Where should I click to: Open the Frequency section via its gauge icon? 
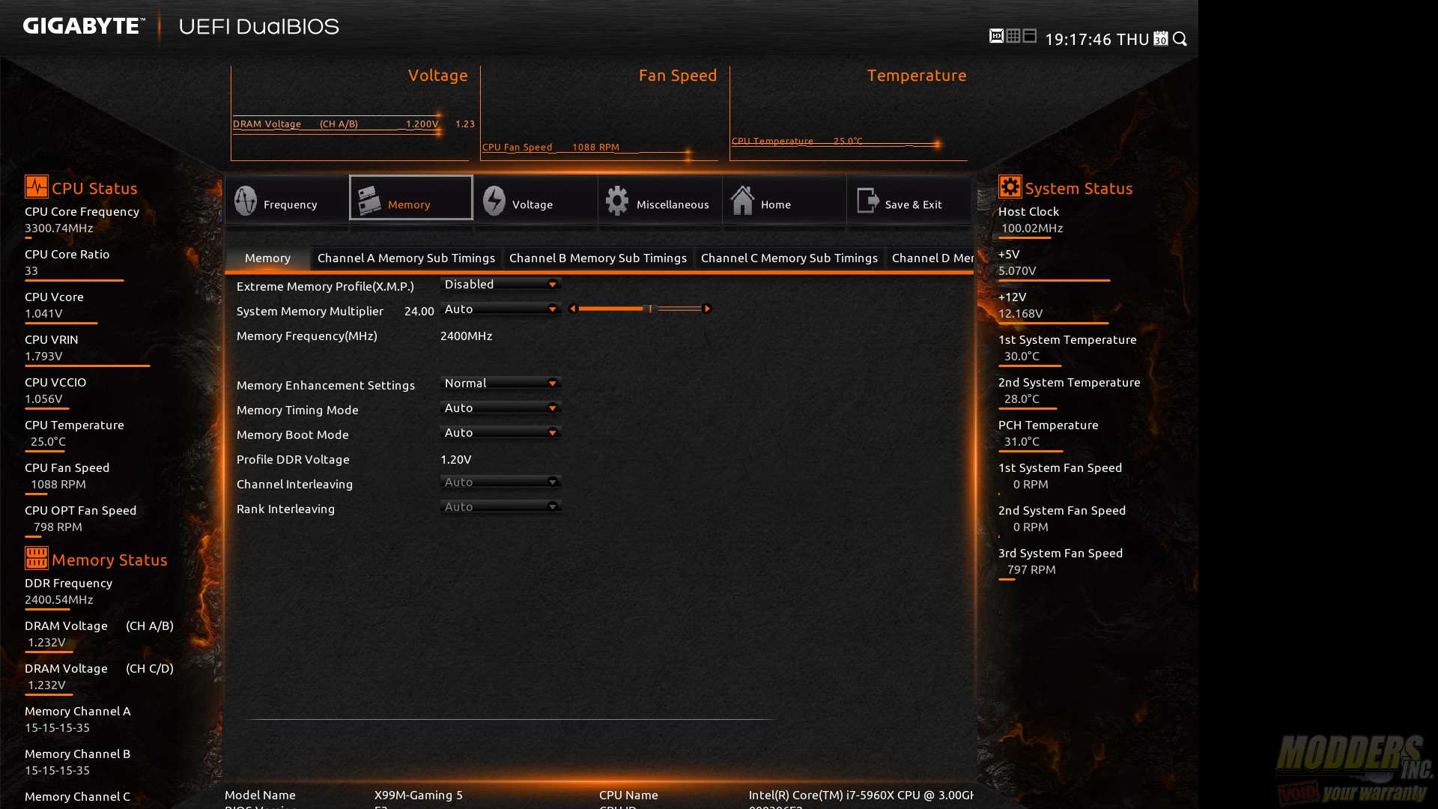coord(246,201)
